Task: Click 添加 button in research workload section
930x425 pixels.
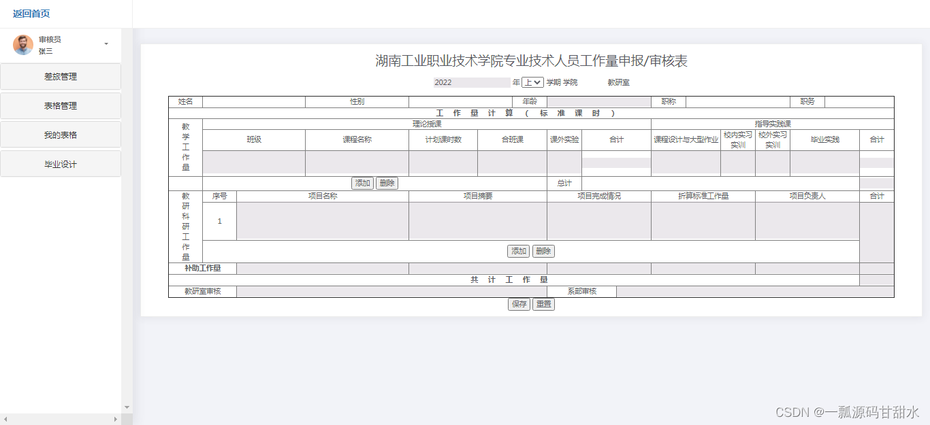Action: point(519,252)
